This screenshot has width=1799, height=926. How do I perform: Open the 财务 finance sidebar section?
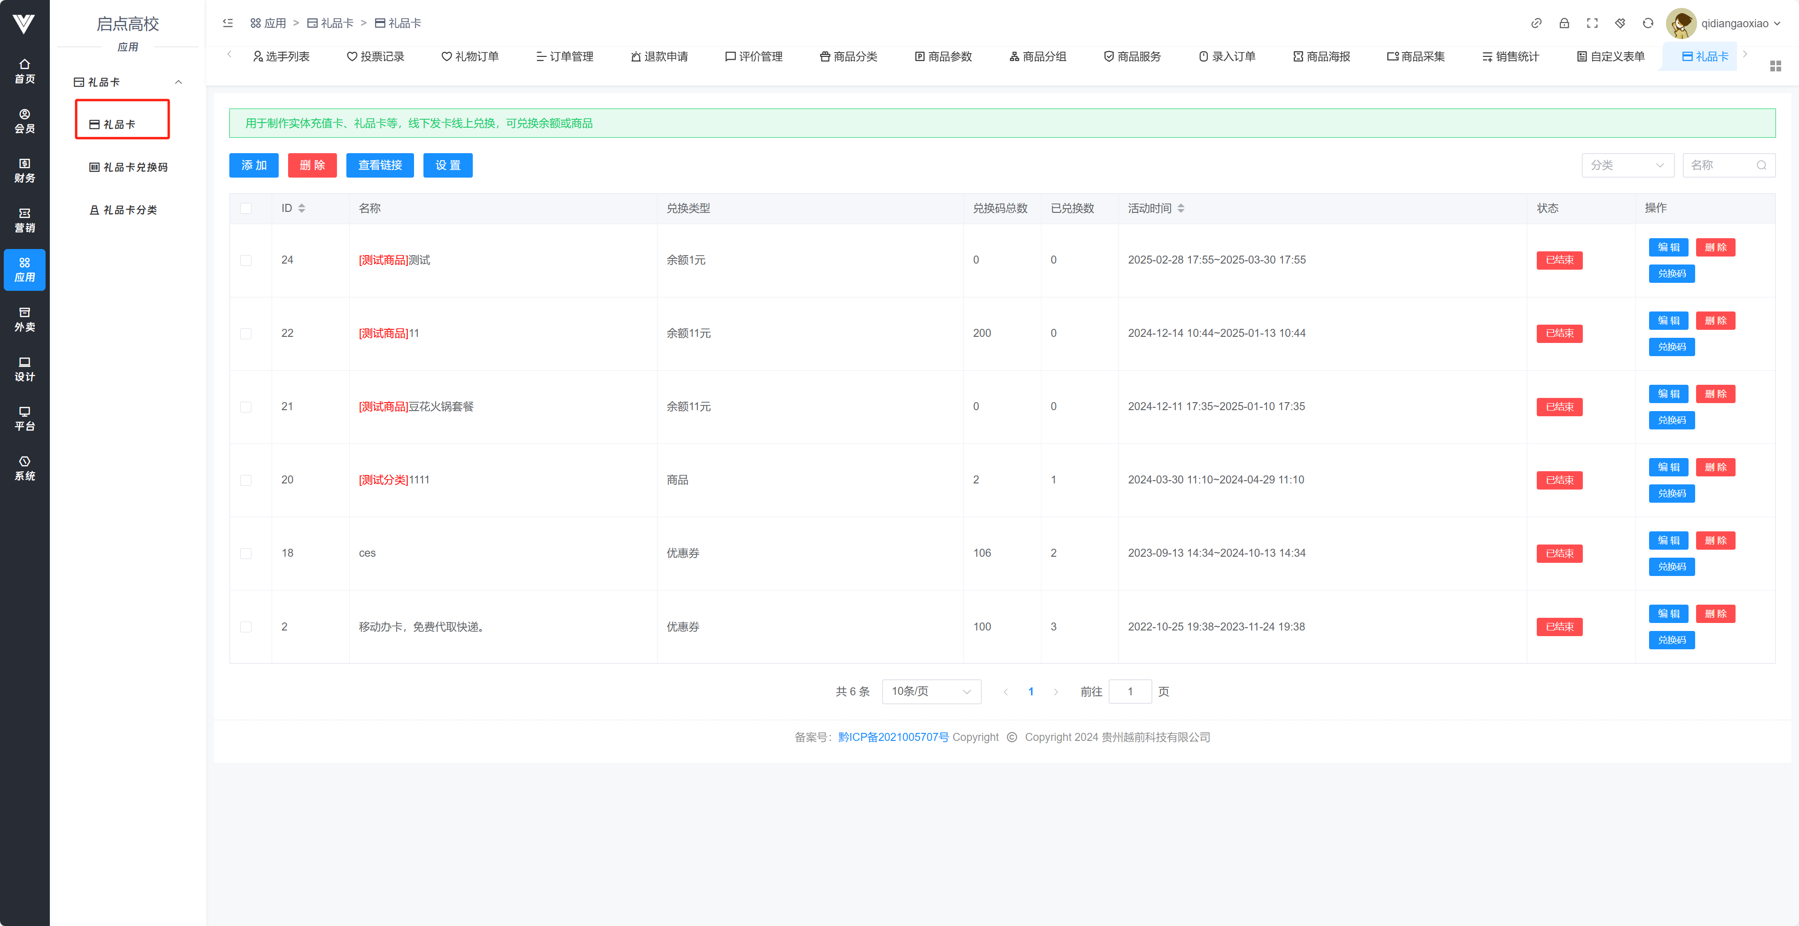24,171
